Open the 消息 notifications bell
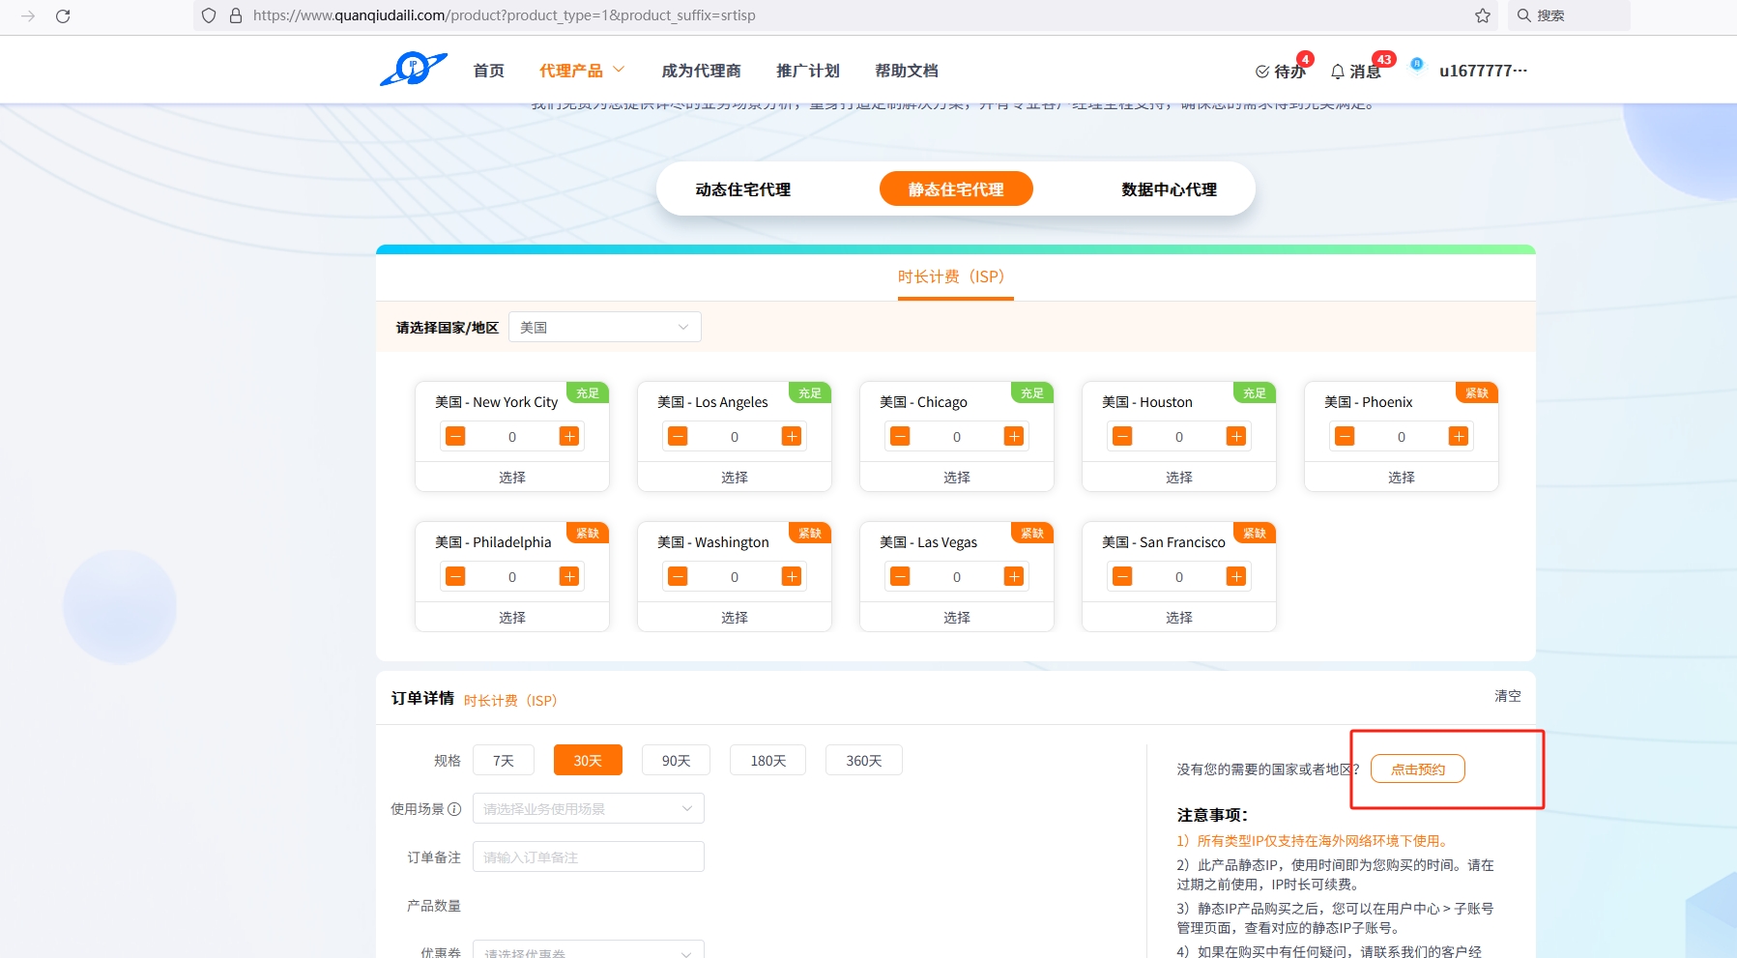This screenshot has height=958, width=1737. tap(1338, 72)
